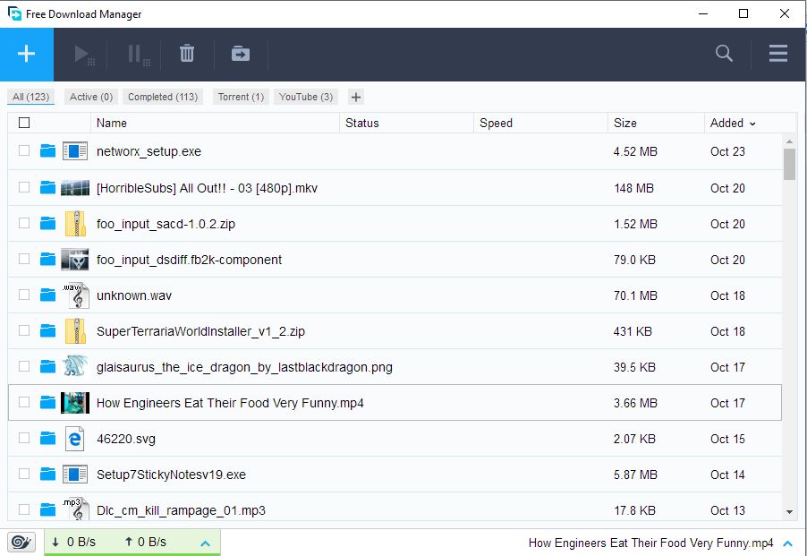Viewport: 807px width, 556px height.
Task: Click the add new download plus icon
Action: tap(27, 54)
